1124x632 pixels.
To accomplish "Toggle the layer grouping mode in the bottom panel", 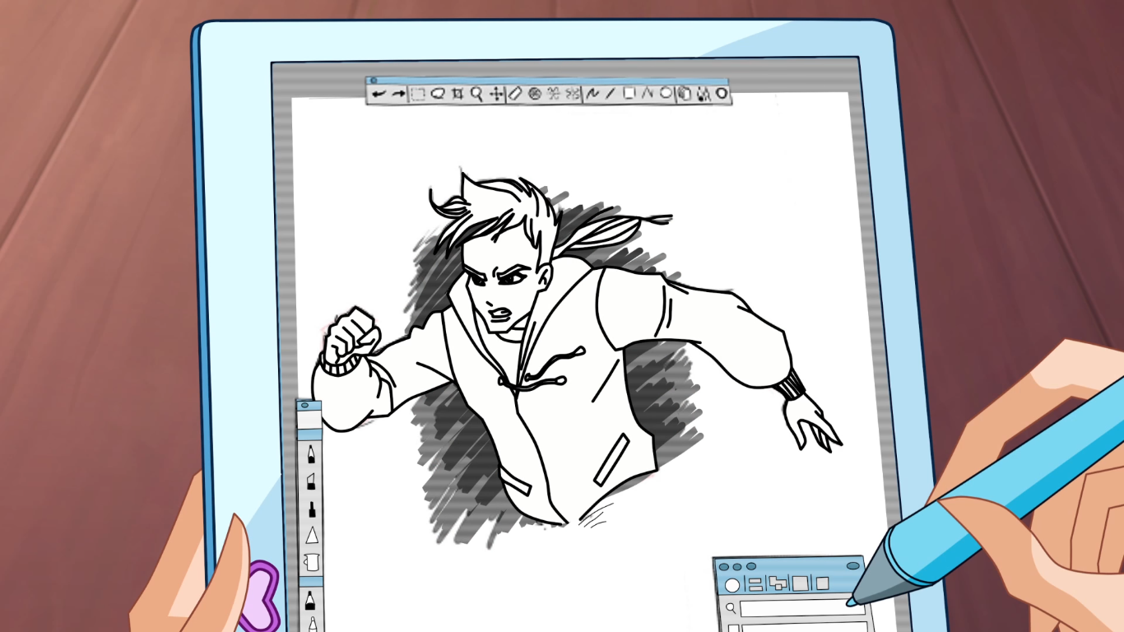I will pos(778,584).
